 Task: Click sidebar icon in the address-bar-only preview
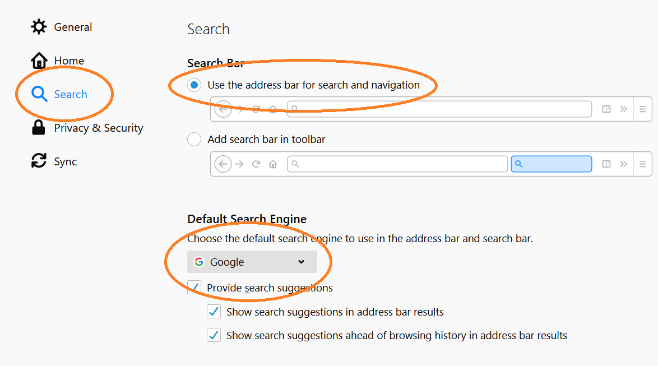pos(606,109)
